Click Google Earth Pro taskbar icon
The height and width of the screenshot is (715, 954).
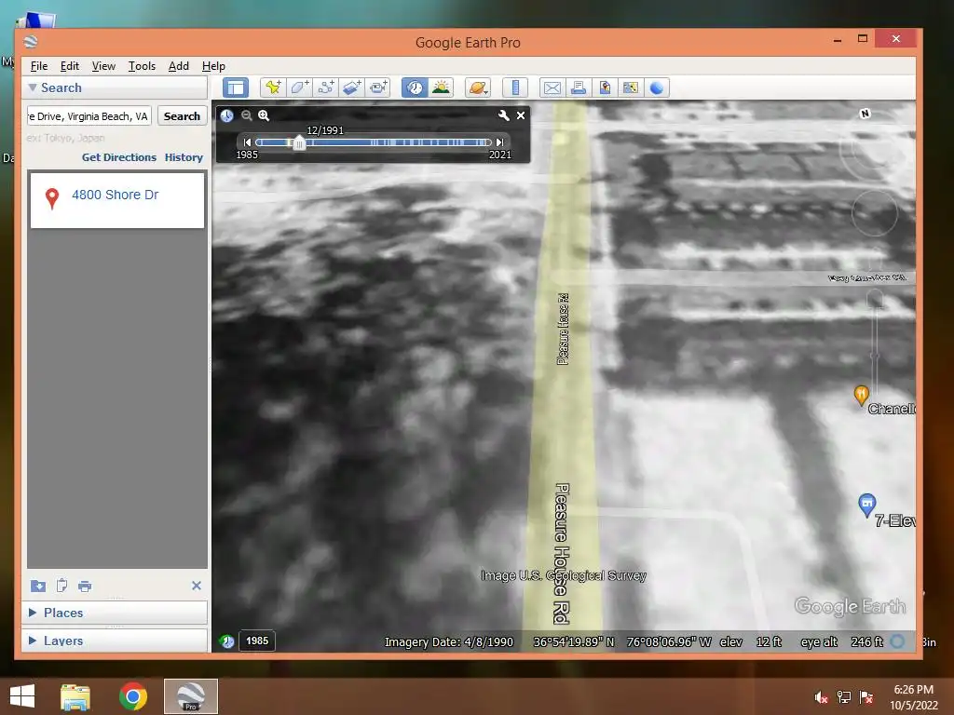[x=190, y=696]
